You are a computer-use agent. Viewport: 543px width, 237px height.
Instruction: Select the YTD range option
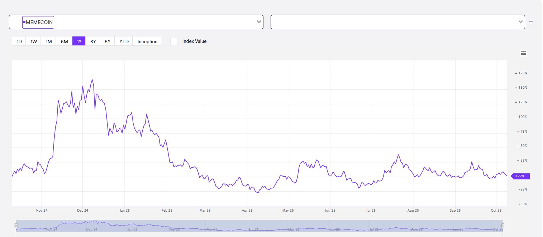pos(124,41)
